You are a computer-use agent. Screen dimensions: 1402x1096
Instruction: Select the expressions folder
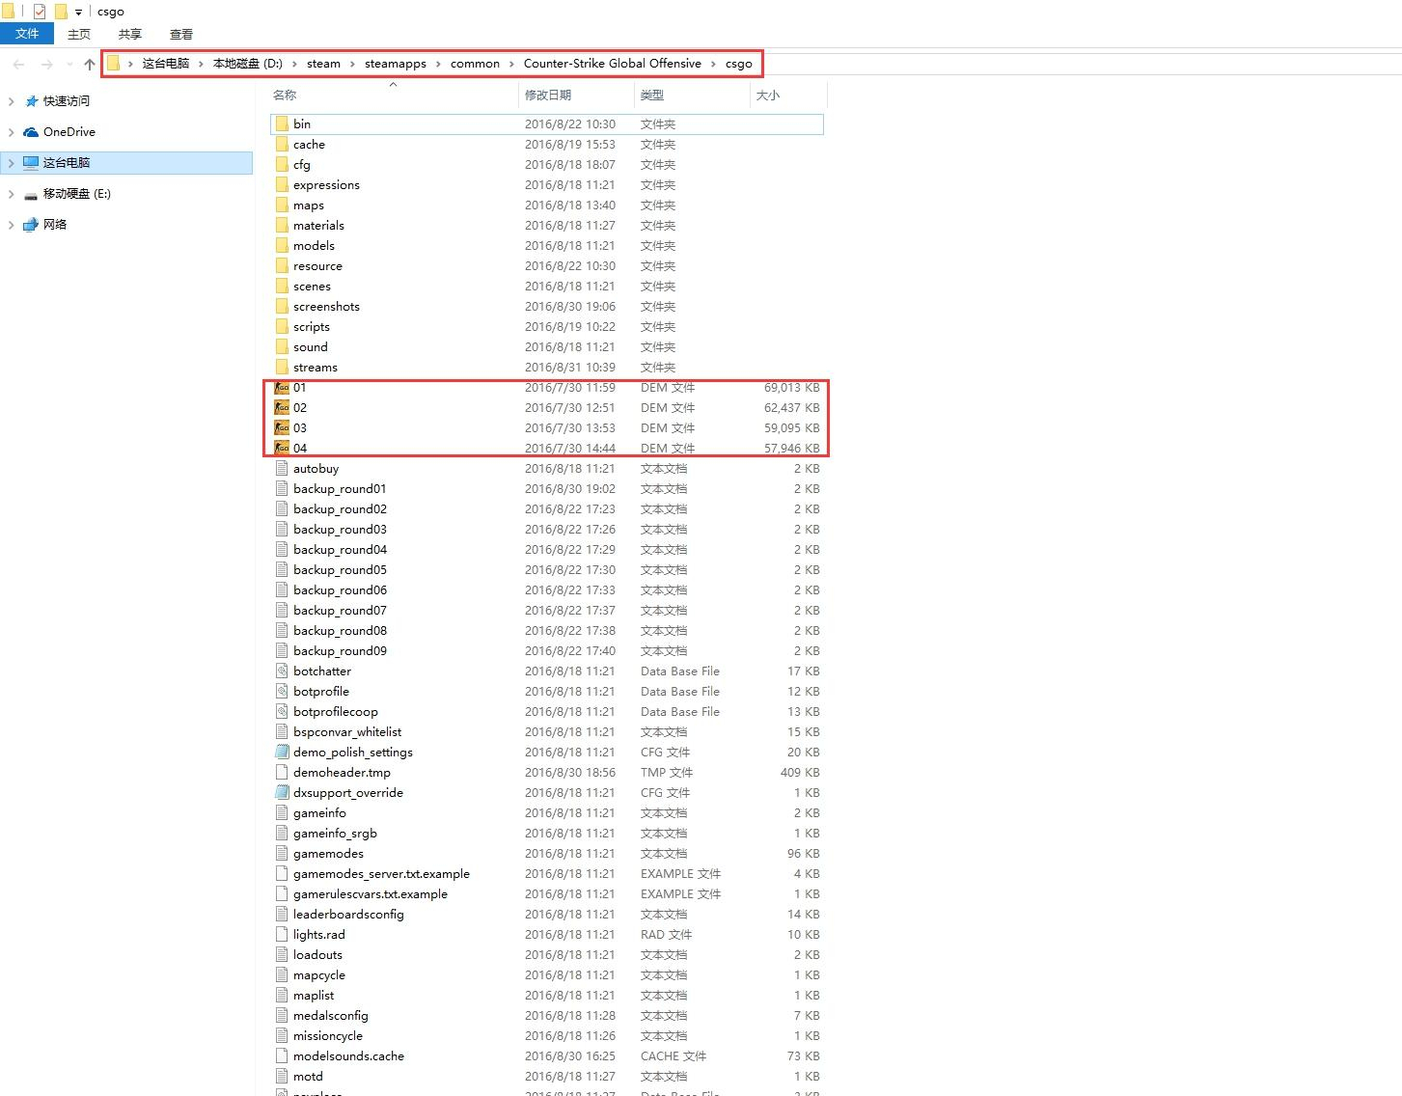(x=326, y=184)
